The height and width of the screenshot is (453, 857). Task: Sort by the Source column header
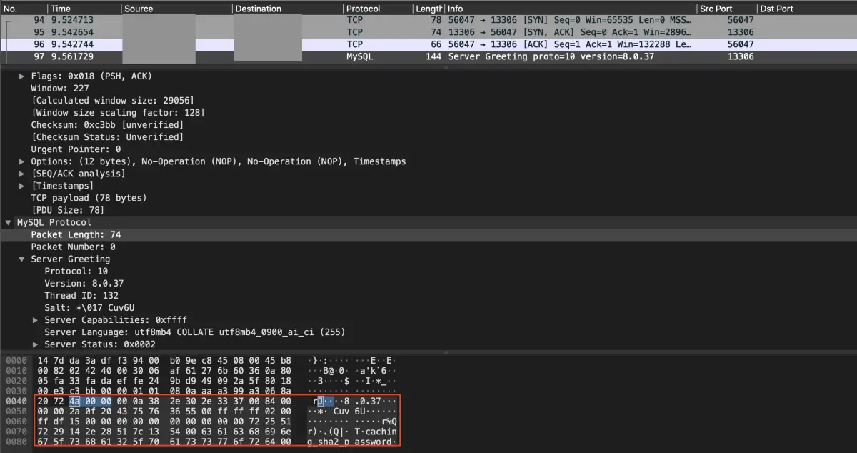[x=176, y=9]
